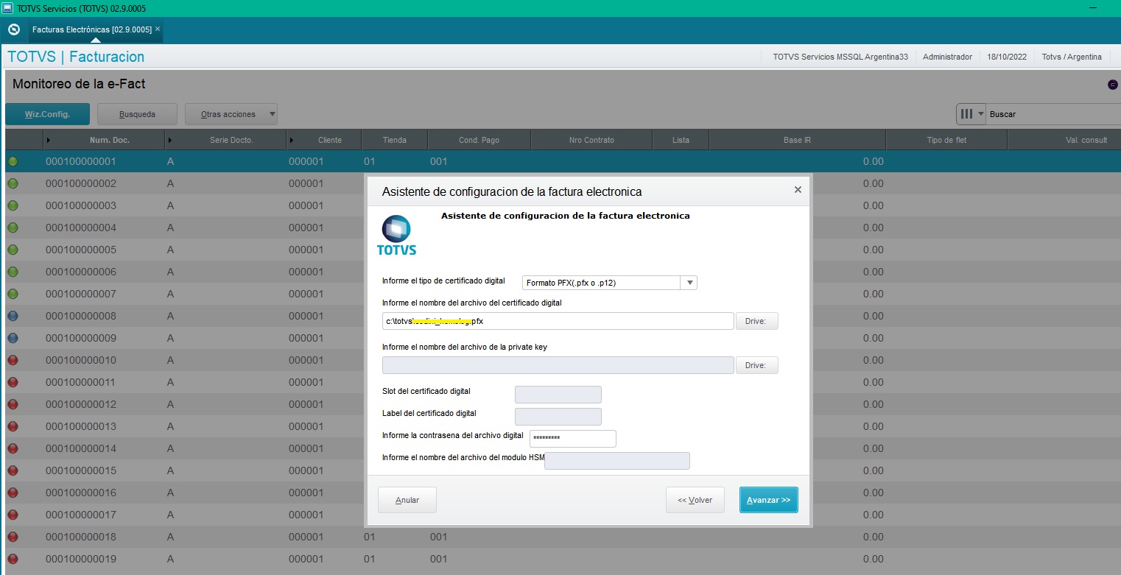The height and width of the screenshot is (575, 1121).
Task: Click the sort arrow of Cliente column
Action: pyautogui.click(x=292, y=140)
